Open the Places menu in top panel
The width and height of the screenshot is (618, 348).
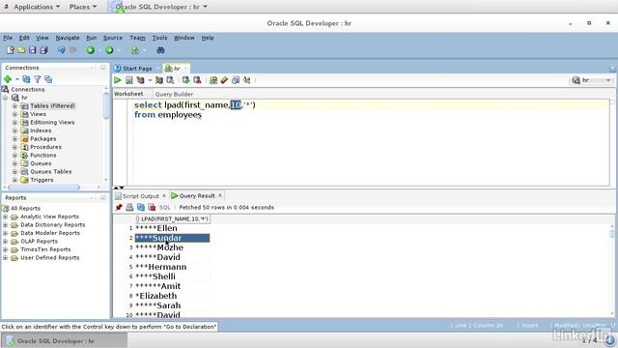pos(83,7)
